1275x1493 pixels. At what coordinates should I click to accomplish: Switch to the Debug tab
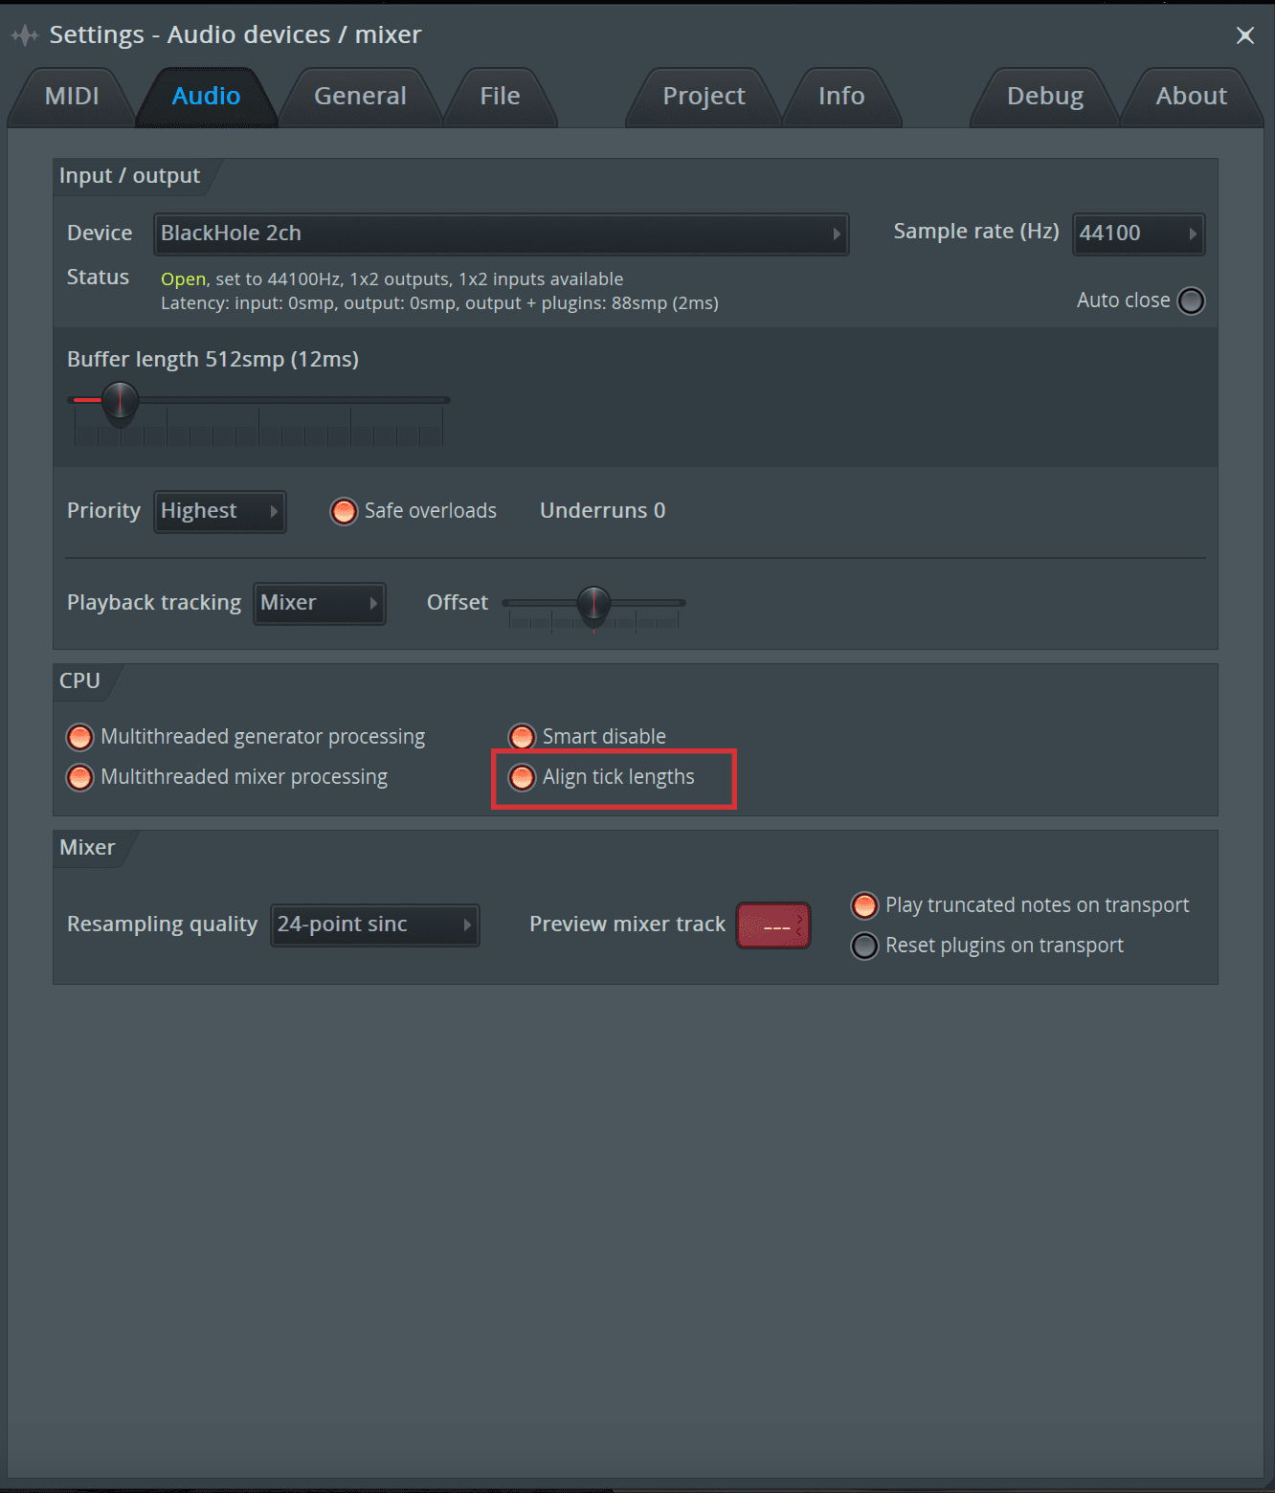pyautogui.click(x=1044, y=96)
